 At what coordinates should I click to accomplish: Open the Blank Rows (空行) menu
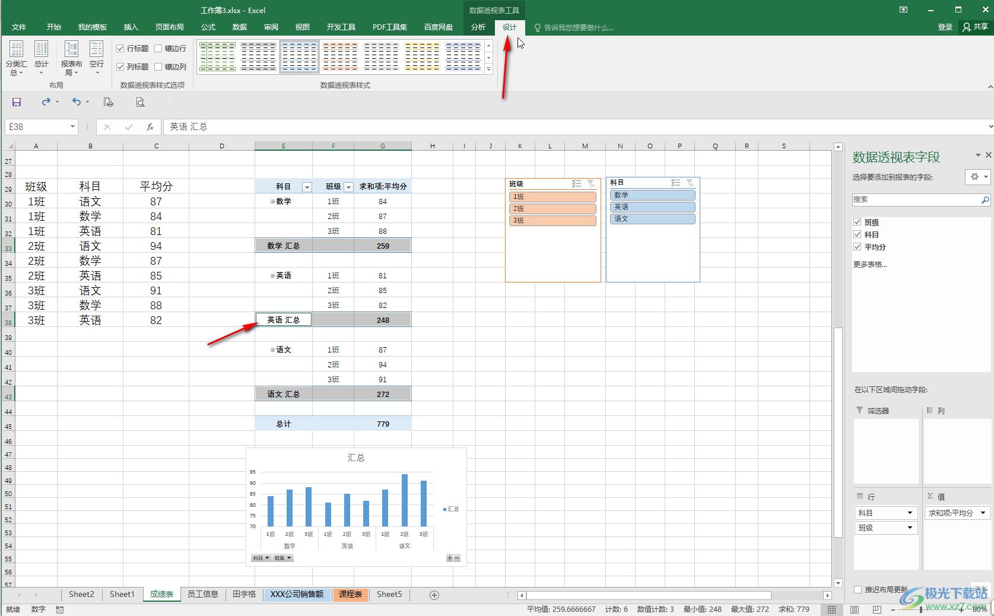click(97, 58)
